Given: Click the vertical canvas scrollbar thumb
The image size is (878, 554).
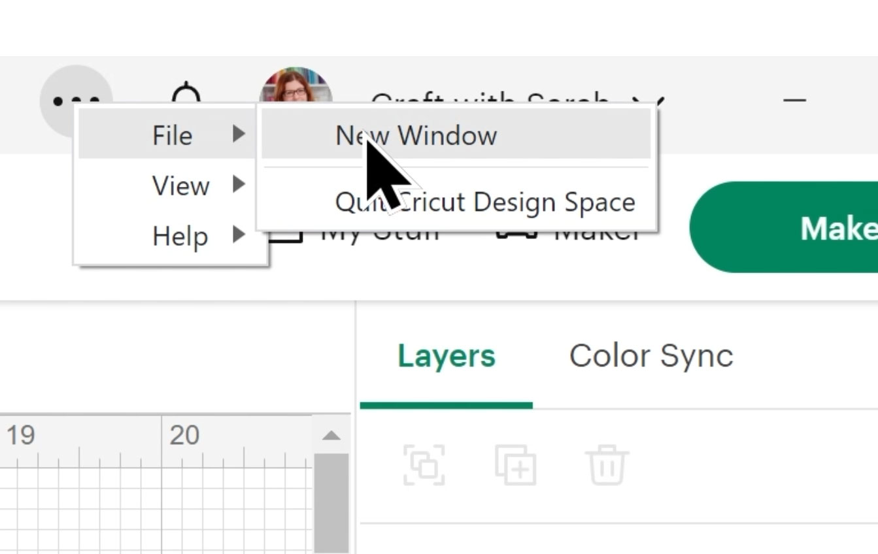Looking at the screenshot, I should tap(331, 503).
